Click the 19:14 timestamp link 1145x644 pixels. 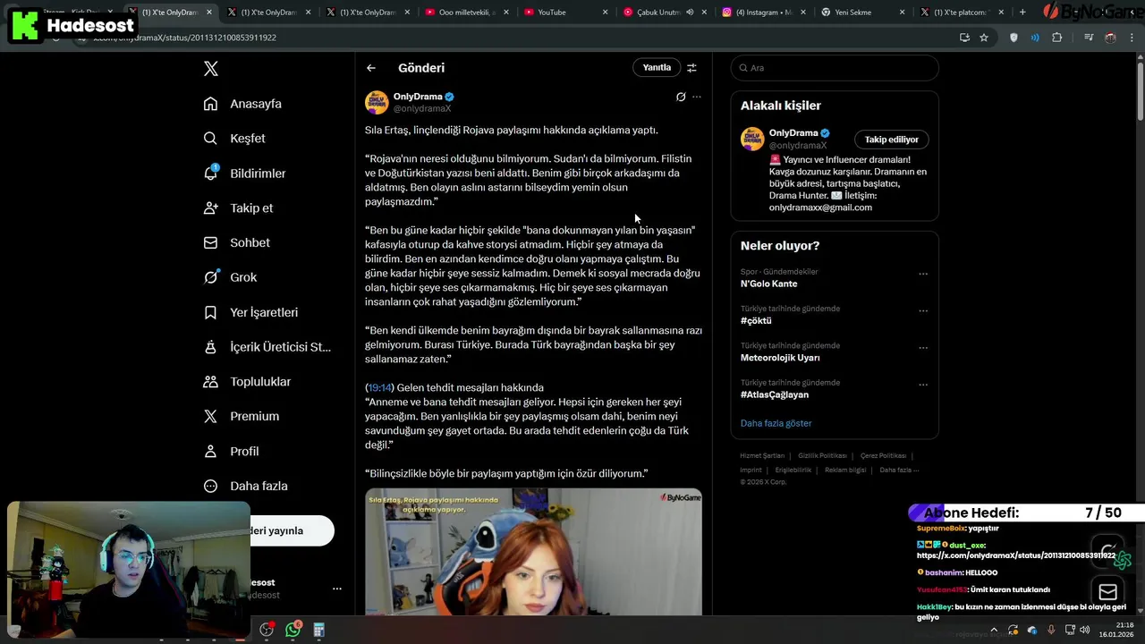[379, 387]
